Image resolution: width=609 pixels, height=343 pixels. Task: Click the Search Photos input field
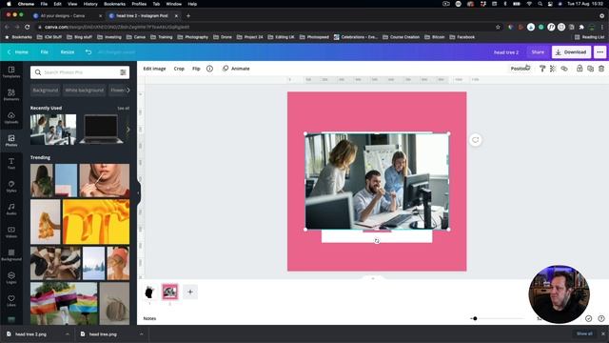[80, 72]
